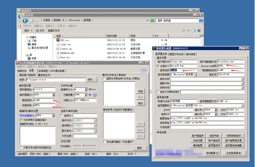The image size is (255, 167).
Task: Click the 浏览... button beside 目录
Action: click(x=92, y=80)
